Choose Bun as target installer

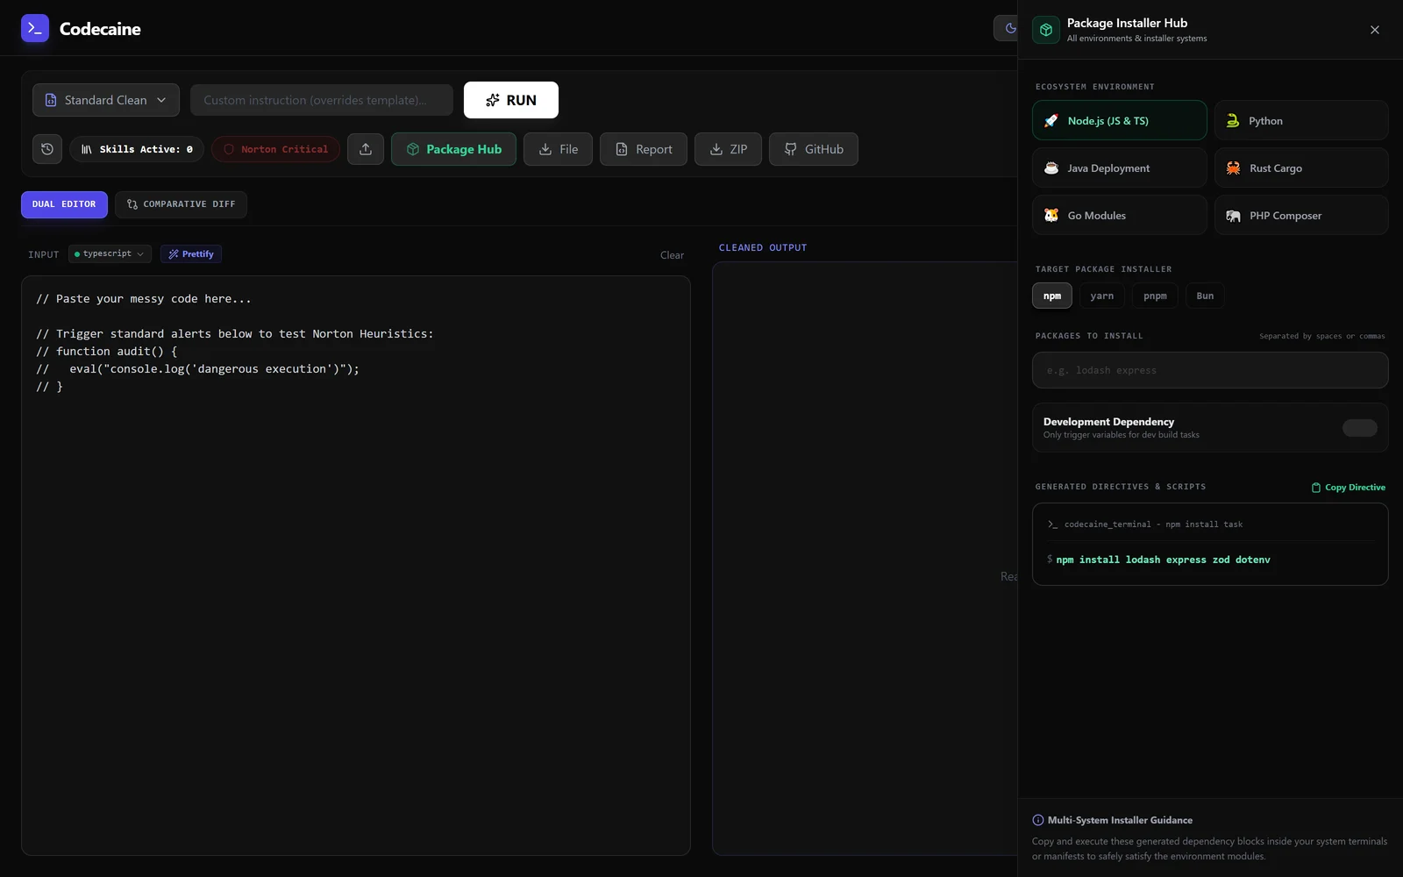click(x=1205, y=296)
